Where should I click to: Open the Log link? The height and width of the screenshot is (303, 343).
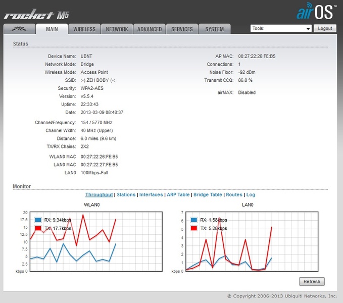tap(251, 194)
